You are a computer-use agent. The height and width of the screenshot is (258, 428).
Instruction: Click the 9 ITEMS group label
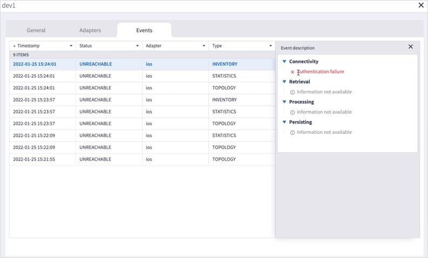21,55
